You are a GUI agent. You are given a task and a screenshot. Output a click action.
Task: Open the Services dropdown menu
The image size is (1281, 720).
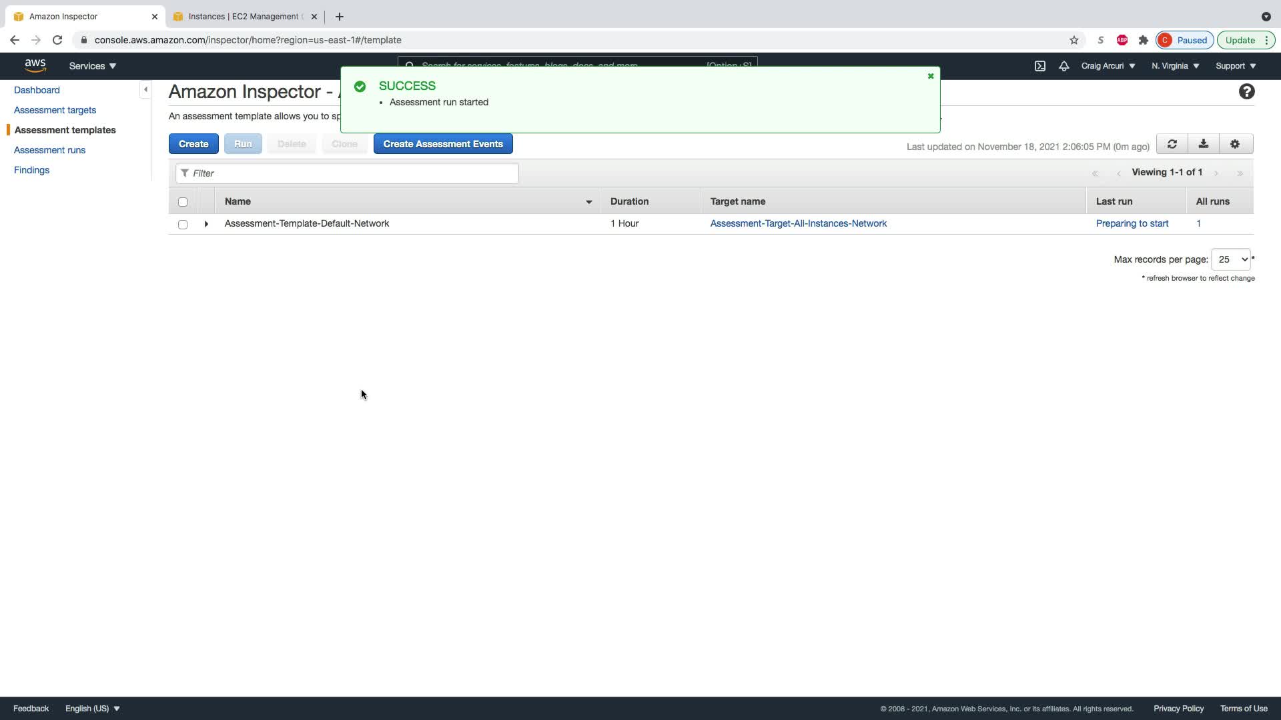[93, 66]
